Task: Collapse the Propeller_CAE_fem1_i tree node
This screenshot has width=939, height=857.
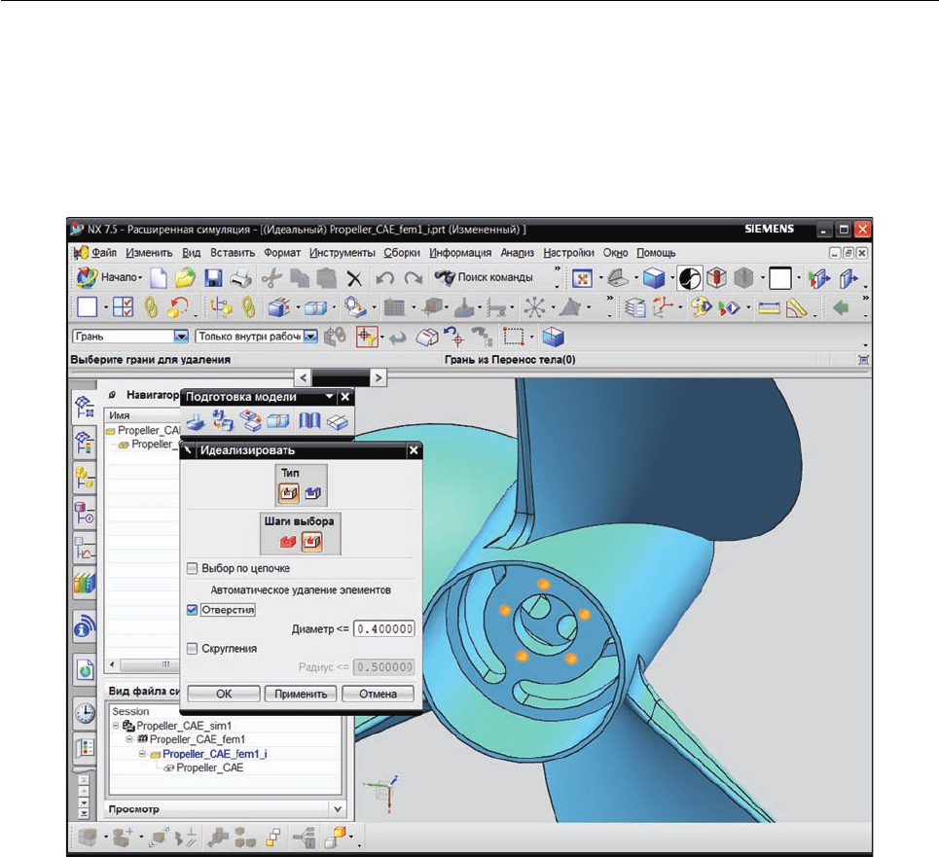Action: point(142,754)
